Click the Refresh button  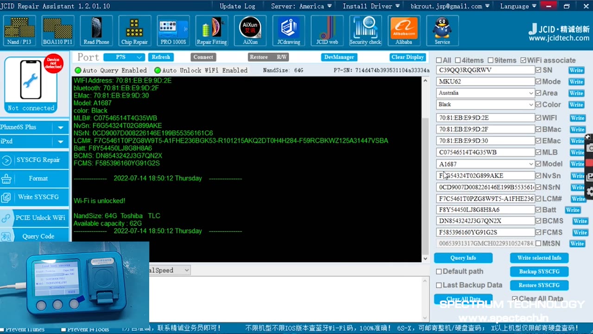coord(161,57)
